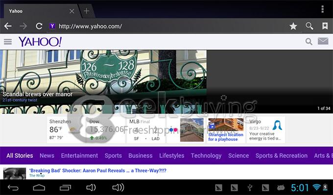Viewport: 333px width, 195px height.
Task: Tap the Android back navigation button
Action: pos(13,188)
